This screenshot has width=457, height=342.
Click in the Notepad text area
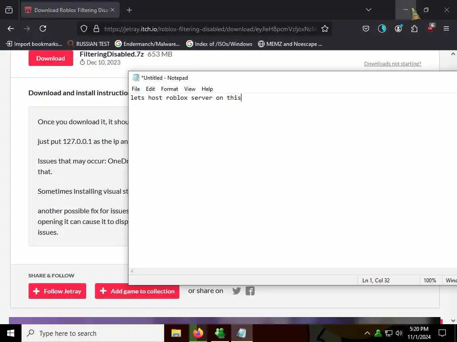click(293, 180)
